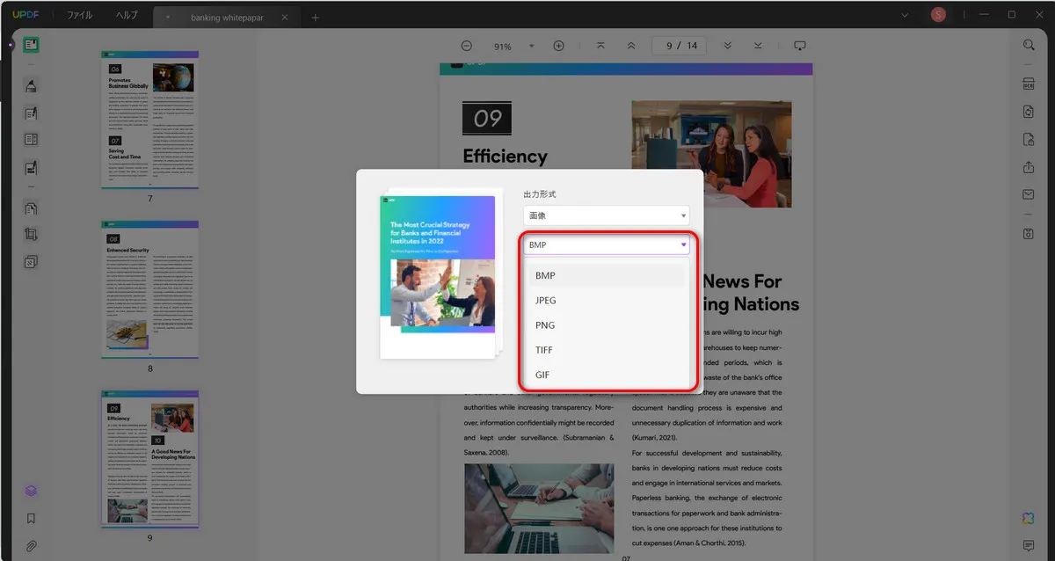
Task: Select page 7 thumbnail
Action: (149, 120)
